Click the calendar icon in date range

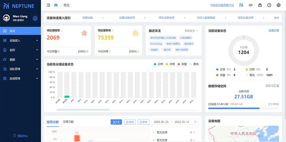pos(196,122)
